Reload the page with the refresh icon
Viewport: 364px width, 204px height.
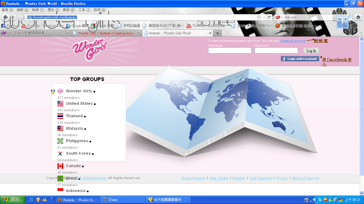pos(269,17)
